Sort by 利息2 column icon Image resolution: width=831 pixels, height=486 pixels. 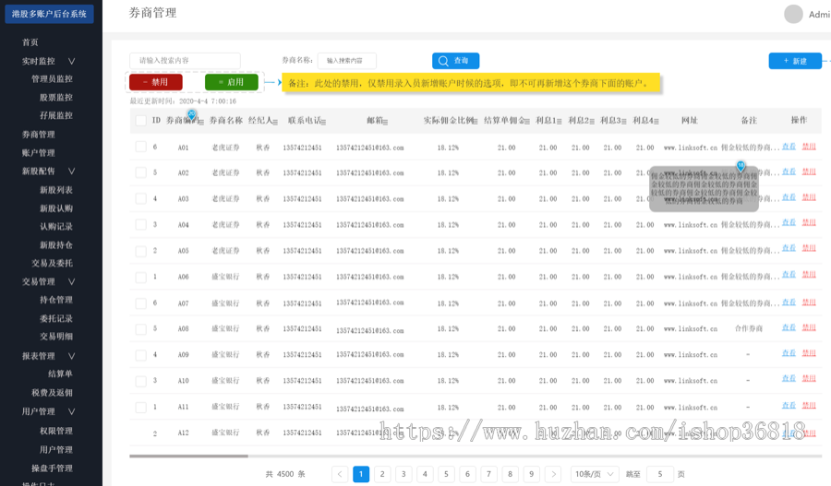click(x=592, y=123)
